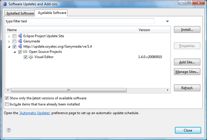Image resolution: width=207 pixels, height=140 pixels.
Task: Click the soyatec update site icon
Action: [x=20, y=46]
